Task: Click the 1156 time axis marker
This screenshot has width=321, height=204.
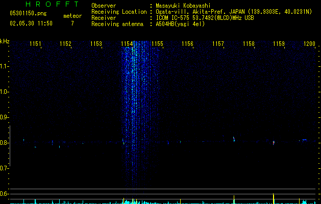Action: coord(187,44)
